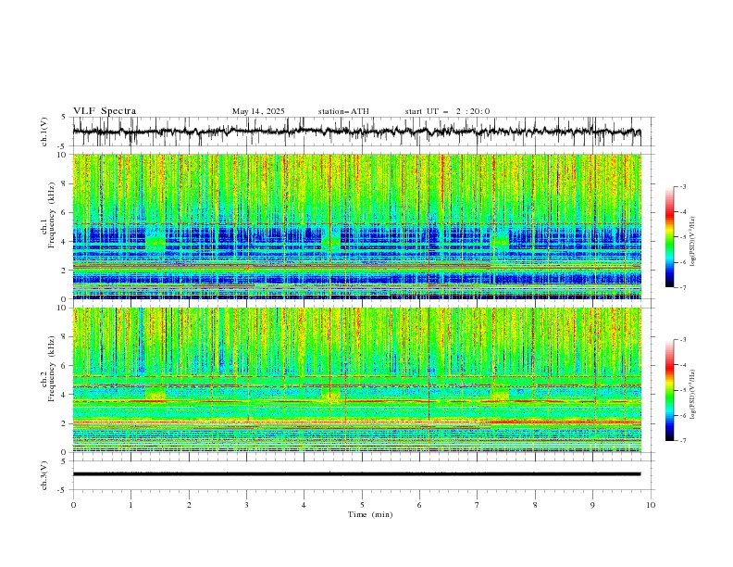Click the time axis tick label 9
The height and width of the screenshot is (567, 733).
(592, 505)
